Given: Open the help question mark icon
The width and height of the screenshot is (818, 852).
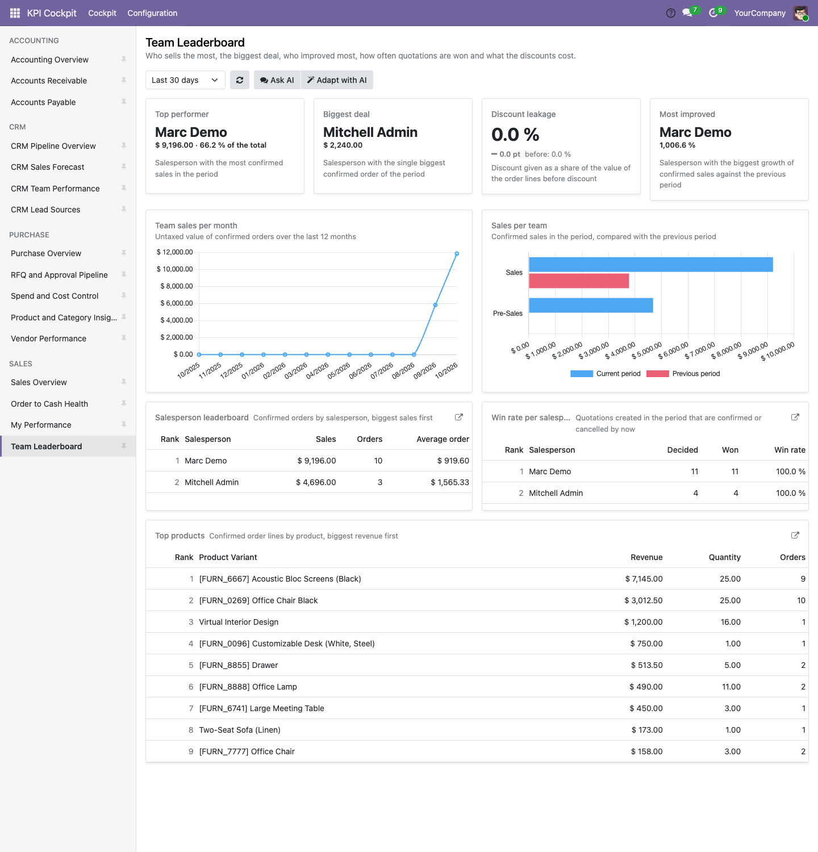Looking at the screenshot, I should (x=671, y=13).
